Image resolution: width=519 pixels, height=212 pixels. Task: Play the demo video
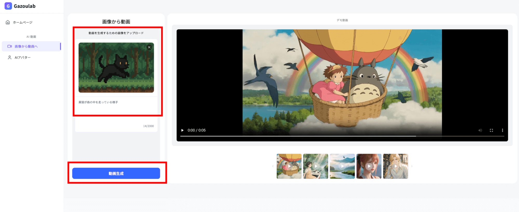click(x=182, y=130)
